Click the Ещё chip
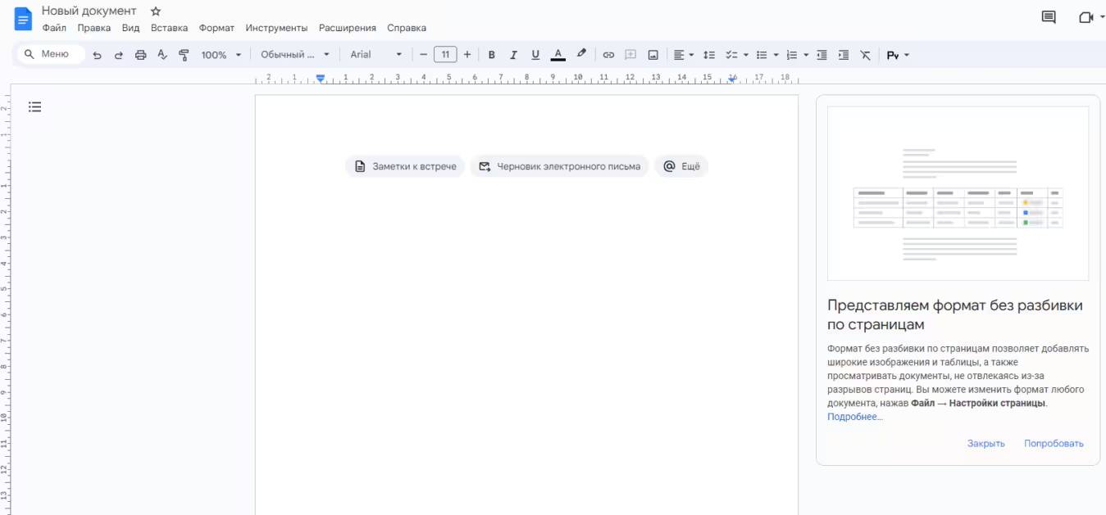The width and height of the screenshot is (1106, 515). 681,166
